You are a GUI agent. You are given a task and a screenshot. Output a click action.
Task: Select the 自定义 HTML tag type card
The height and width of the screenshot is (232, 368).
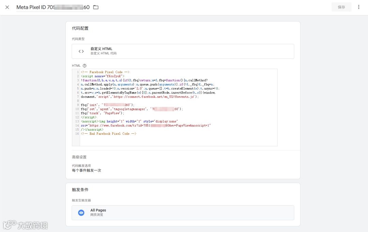(183, 51)
